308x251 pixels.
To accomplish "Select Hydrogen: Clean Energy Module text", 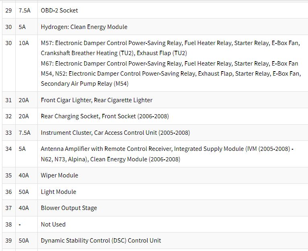I will point(84,27).
